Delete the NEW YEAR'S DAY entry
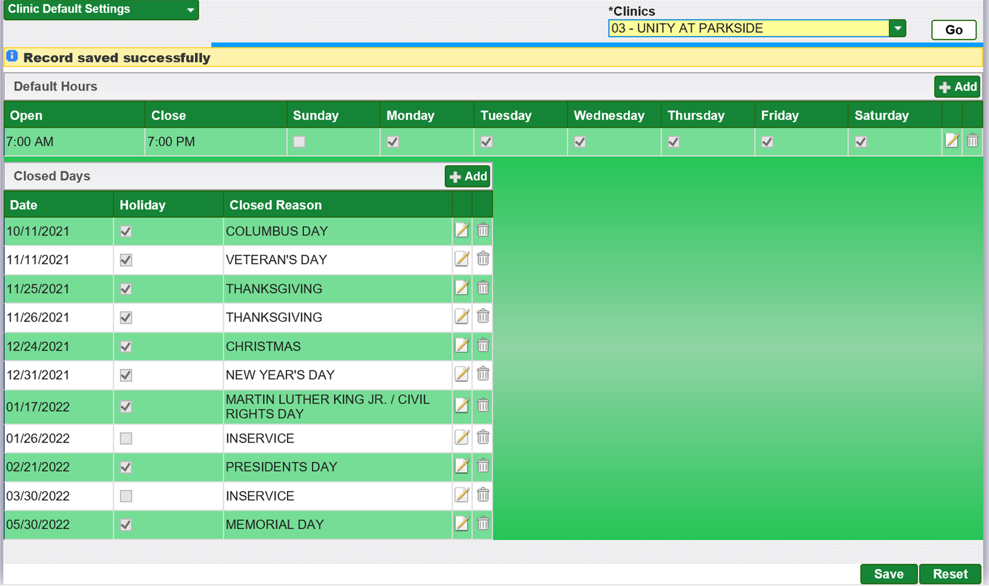 483,374
